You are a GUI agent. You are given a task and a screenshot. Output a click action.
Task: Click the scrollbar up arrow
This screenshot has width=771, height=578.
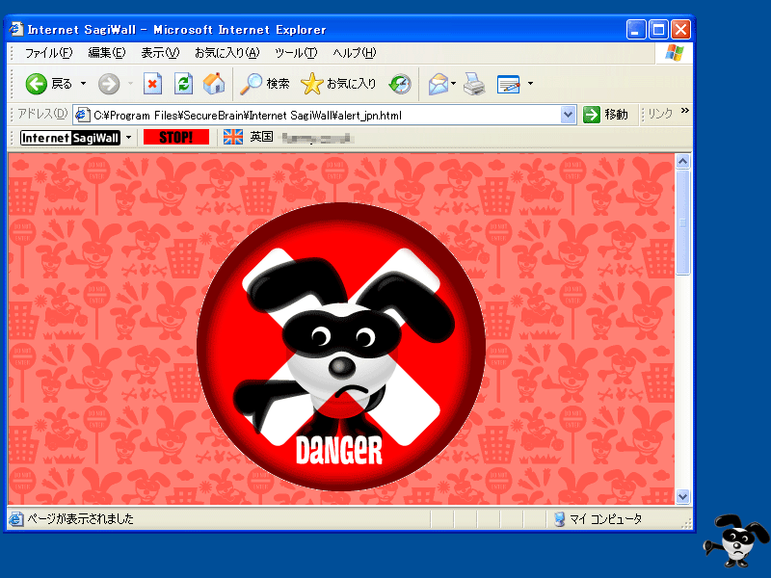pos(682,162)
